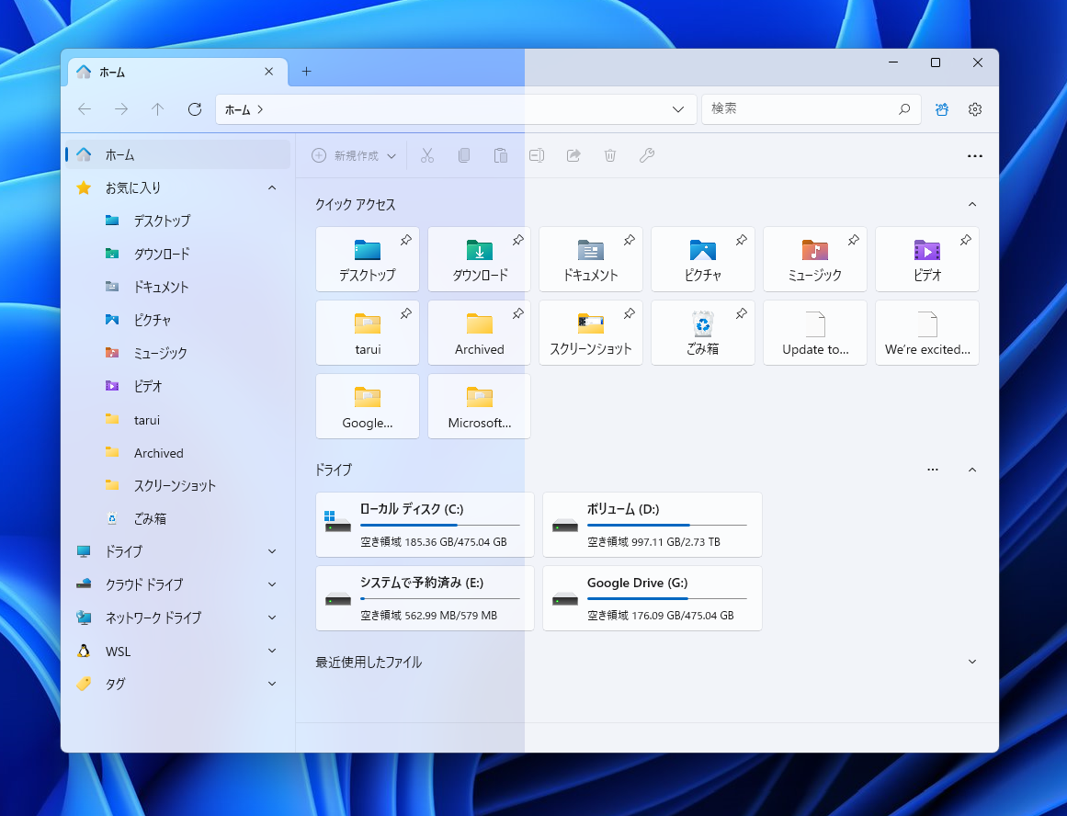Open the Archived folder card
1067x816 pixels.
(x=479, y=333)
